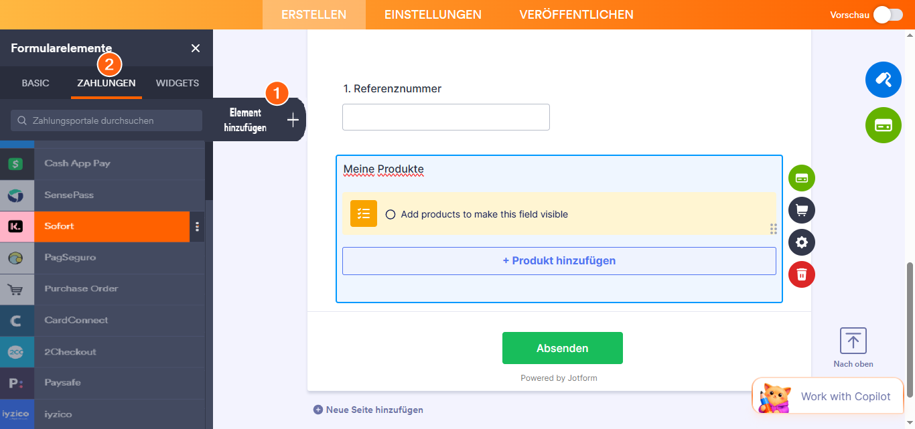Click the green Absenden button
915x429 pixels.
tap(562, 348)
